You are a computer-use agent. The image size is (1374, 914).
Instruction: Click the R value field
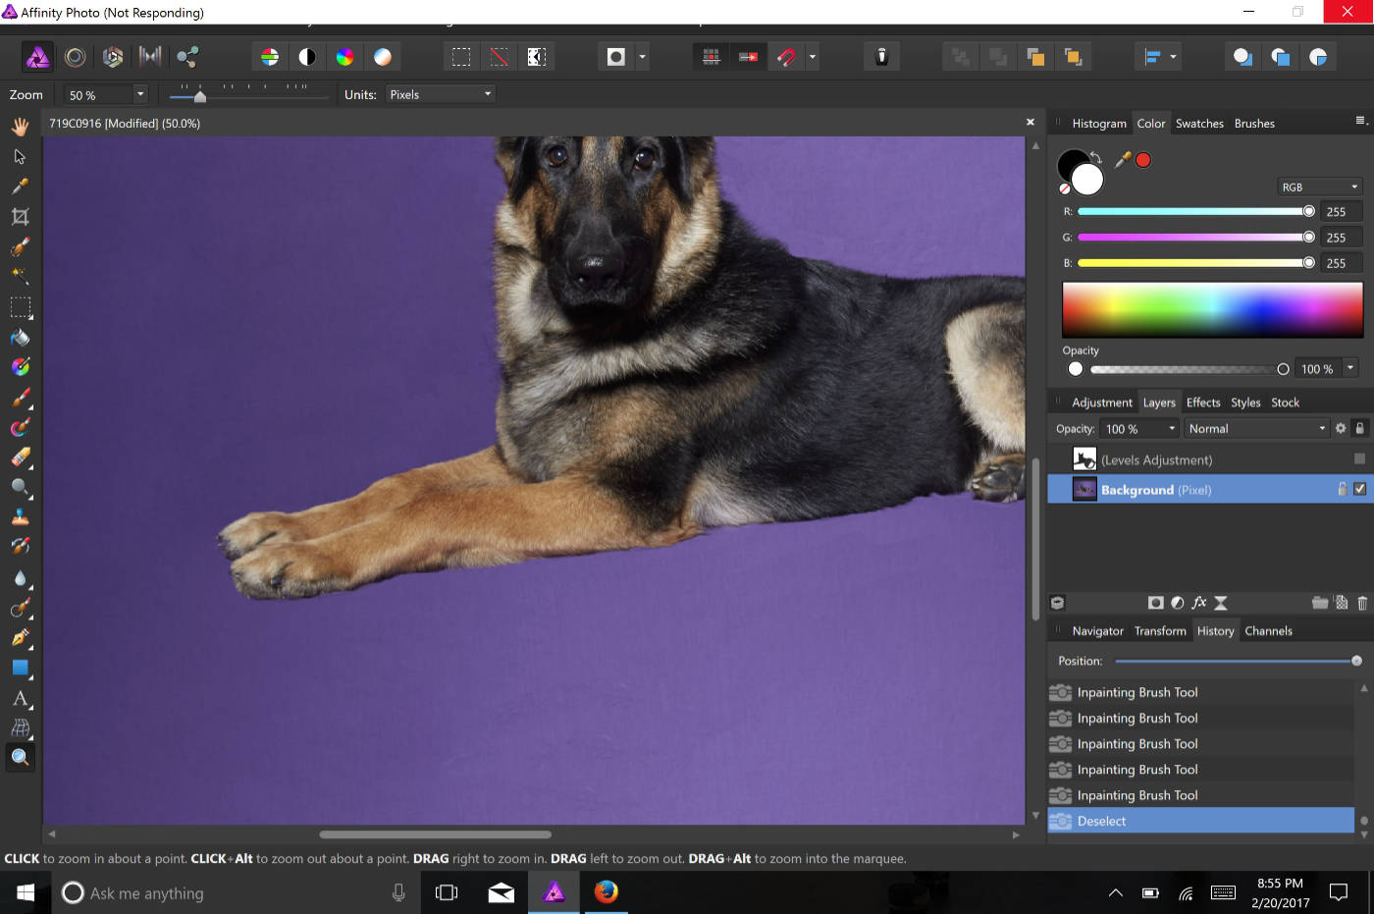(1342, 211)
